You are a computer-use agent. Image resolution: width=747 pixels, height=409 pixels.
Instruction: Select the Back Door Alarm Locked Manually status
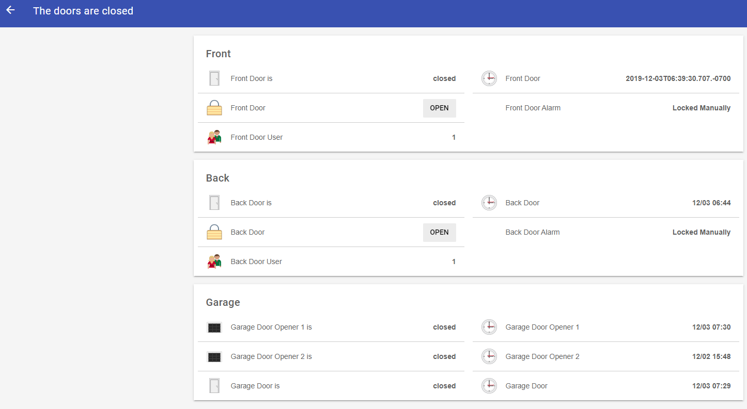(x=701, y=232)
